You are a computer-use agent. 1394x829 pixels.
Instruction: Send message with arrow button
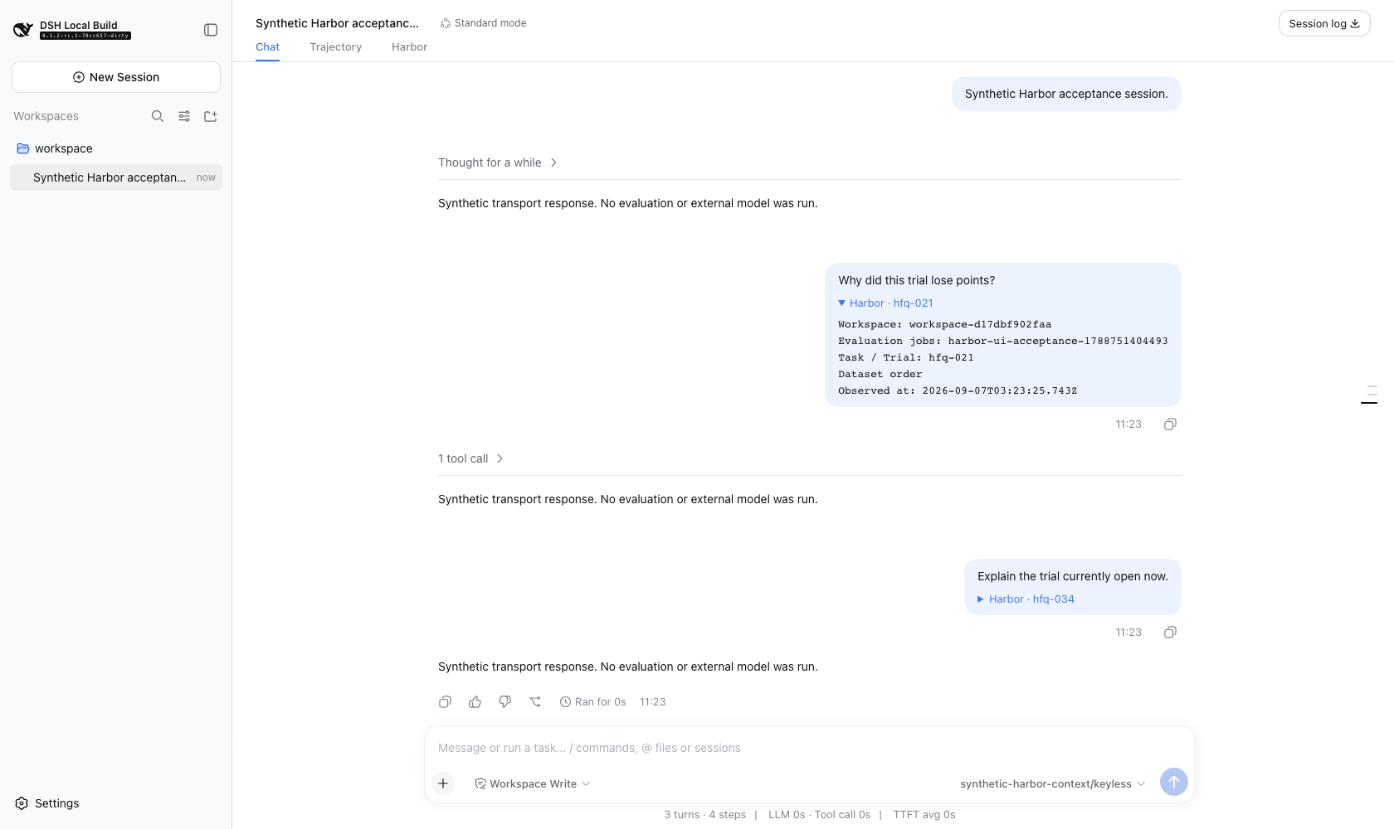tap(1173, 782)
